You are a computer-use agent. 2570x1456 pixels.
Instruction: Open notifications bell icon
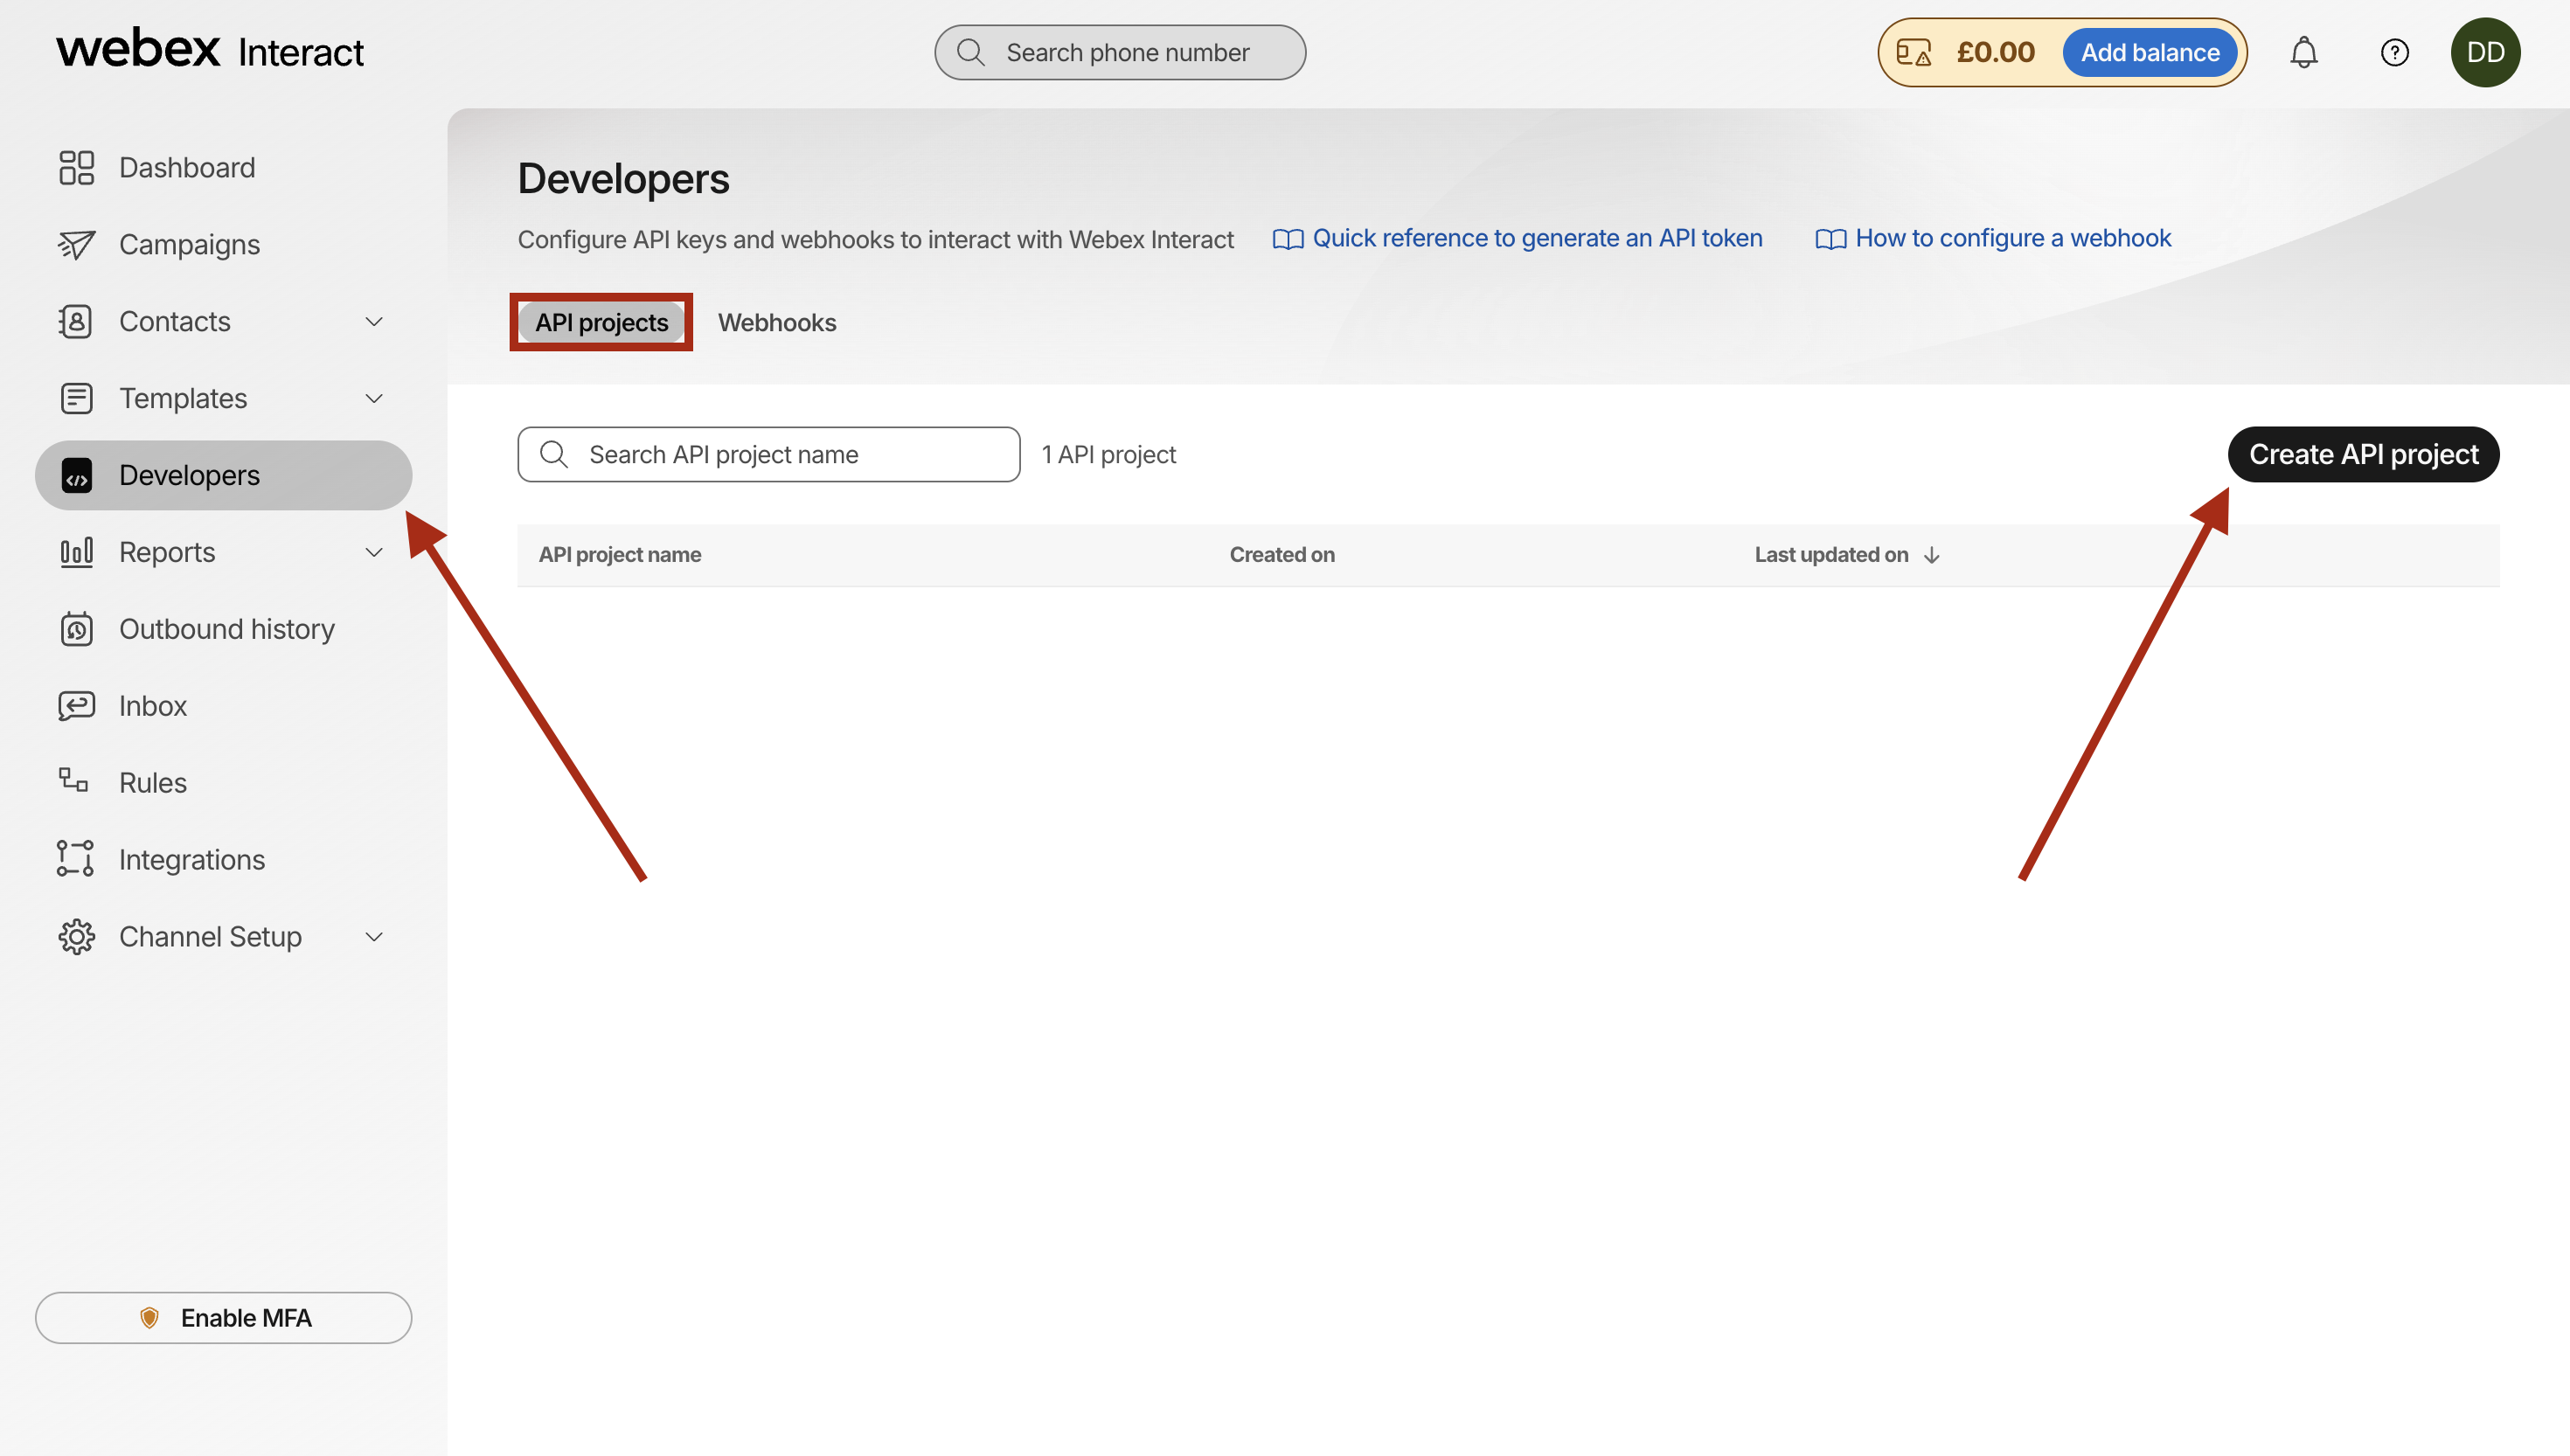[2304, 52]
